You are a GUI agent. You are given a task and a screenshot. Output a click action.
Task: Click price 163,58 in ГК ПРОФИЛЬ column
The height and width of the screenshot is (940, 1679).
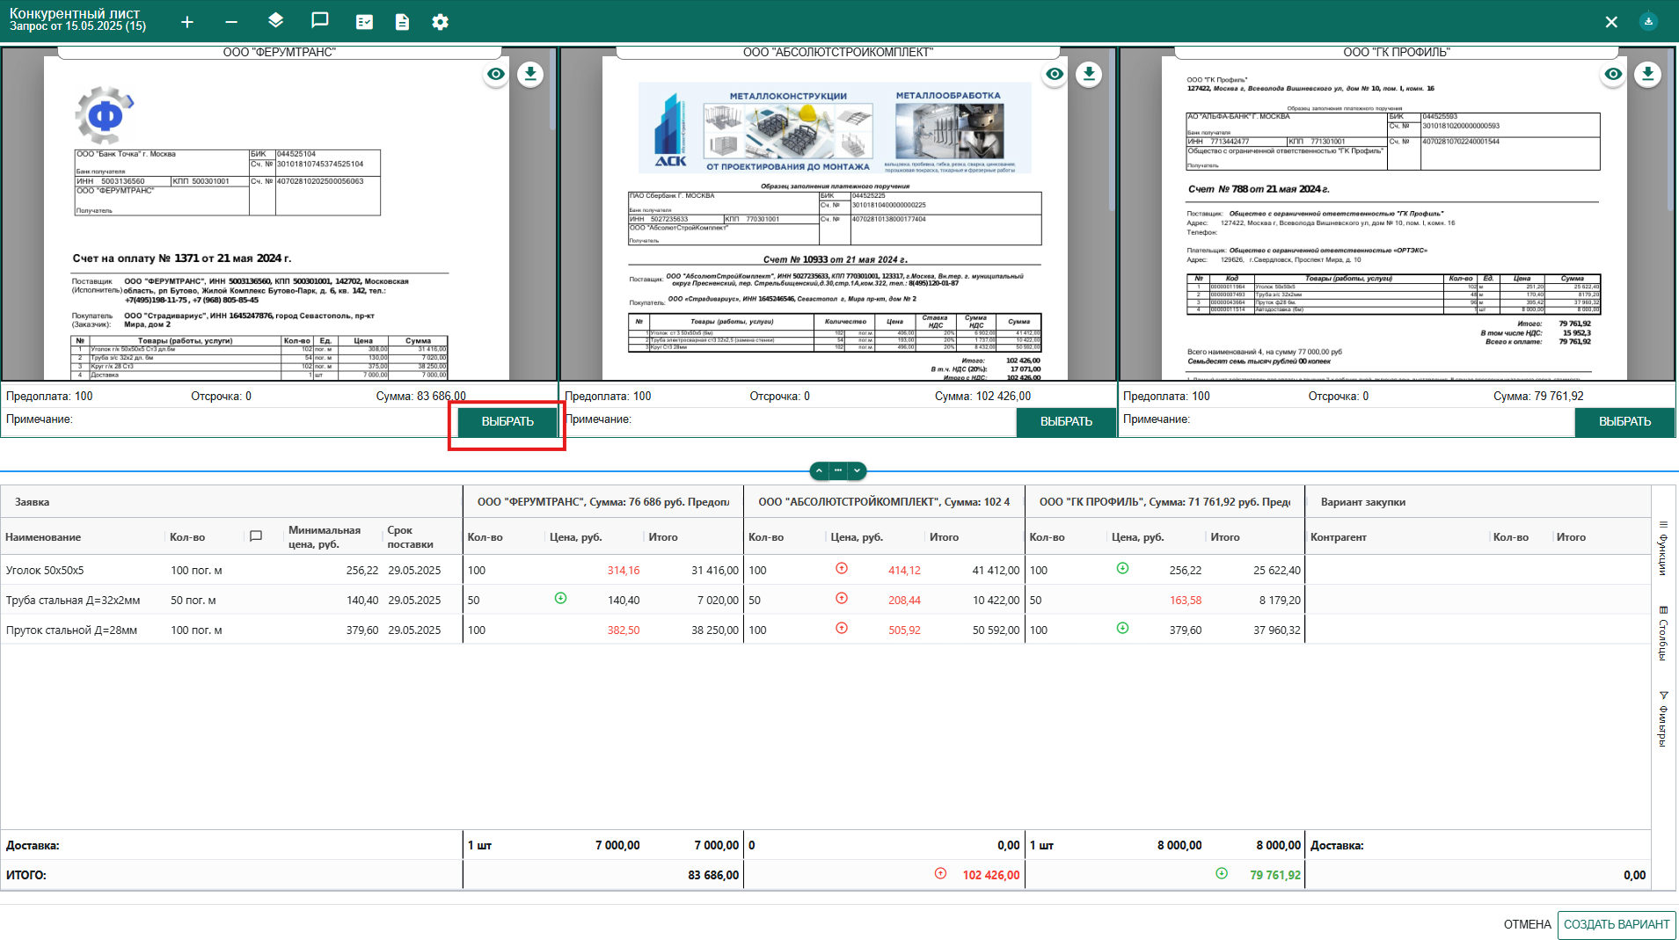(x=1186, y=601)
